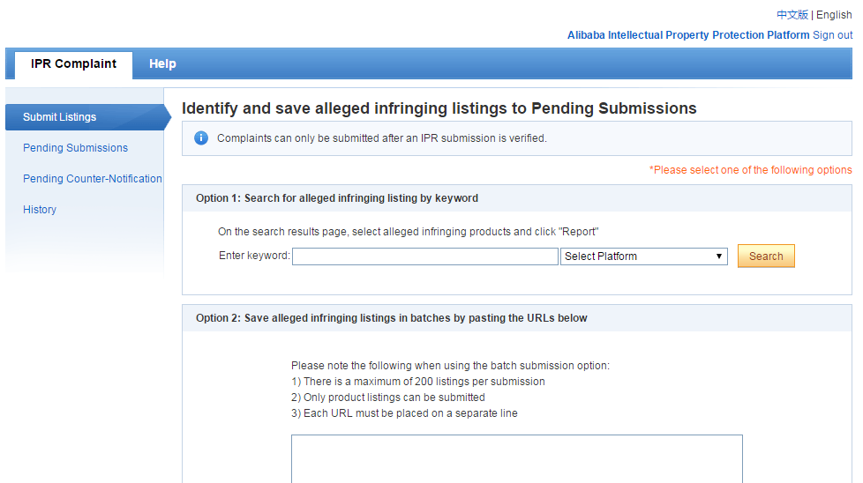Open Pending Submissions in the sidebar

point(75,148)
